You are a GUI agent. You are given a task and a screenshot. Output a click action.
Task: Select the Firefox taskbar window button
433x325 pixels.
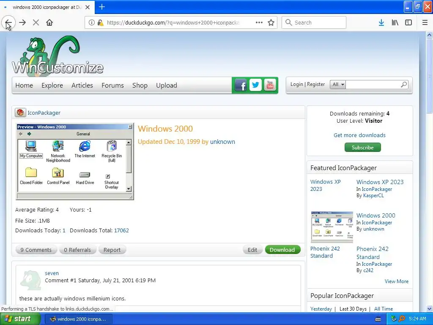[78, 319]
